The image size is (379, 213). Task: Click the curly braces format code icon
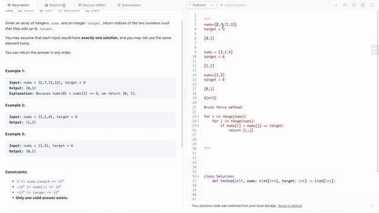pos(345,5)
